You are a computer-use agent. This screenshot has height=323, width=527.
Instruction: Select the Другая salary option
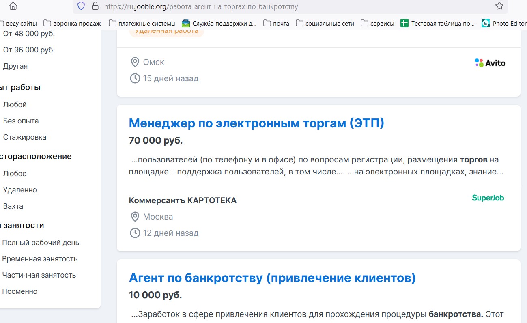15,66
